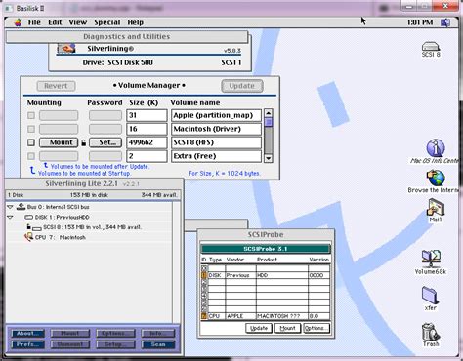Viewport: 463px width, 361px height.
Task: Select SCSI ID 0 icon in SCSIProbe
Action: [x=204, y=268]
